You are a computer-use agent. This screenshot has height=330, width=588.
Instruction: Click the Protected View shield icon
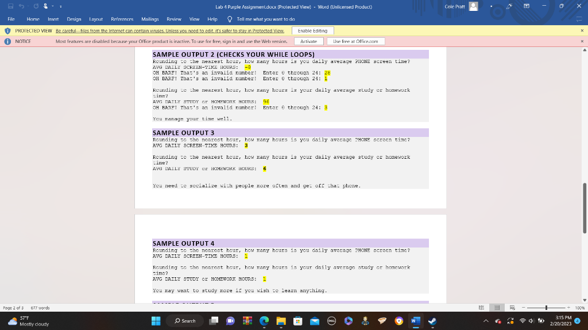[x=7, y=31]
